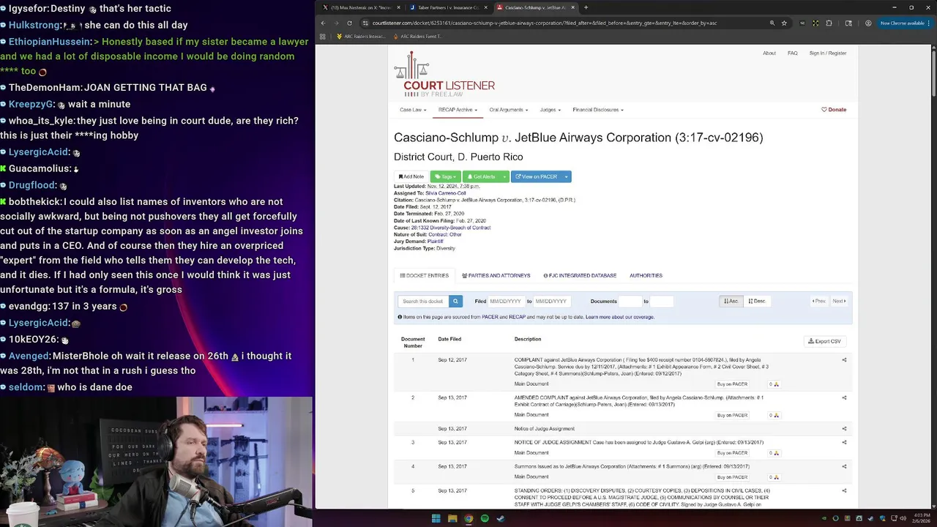
Task: Click the Next page button
Action: point(838,301)
